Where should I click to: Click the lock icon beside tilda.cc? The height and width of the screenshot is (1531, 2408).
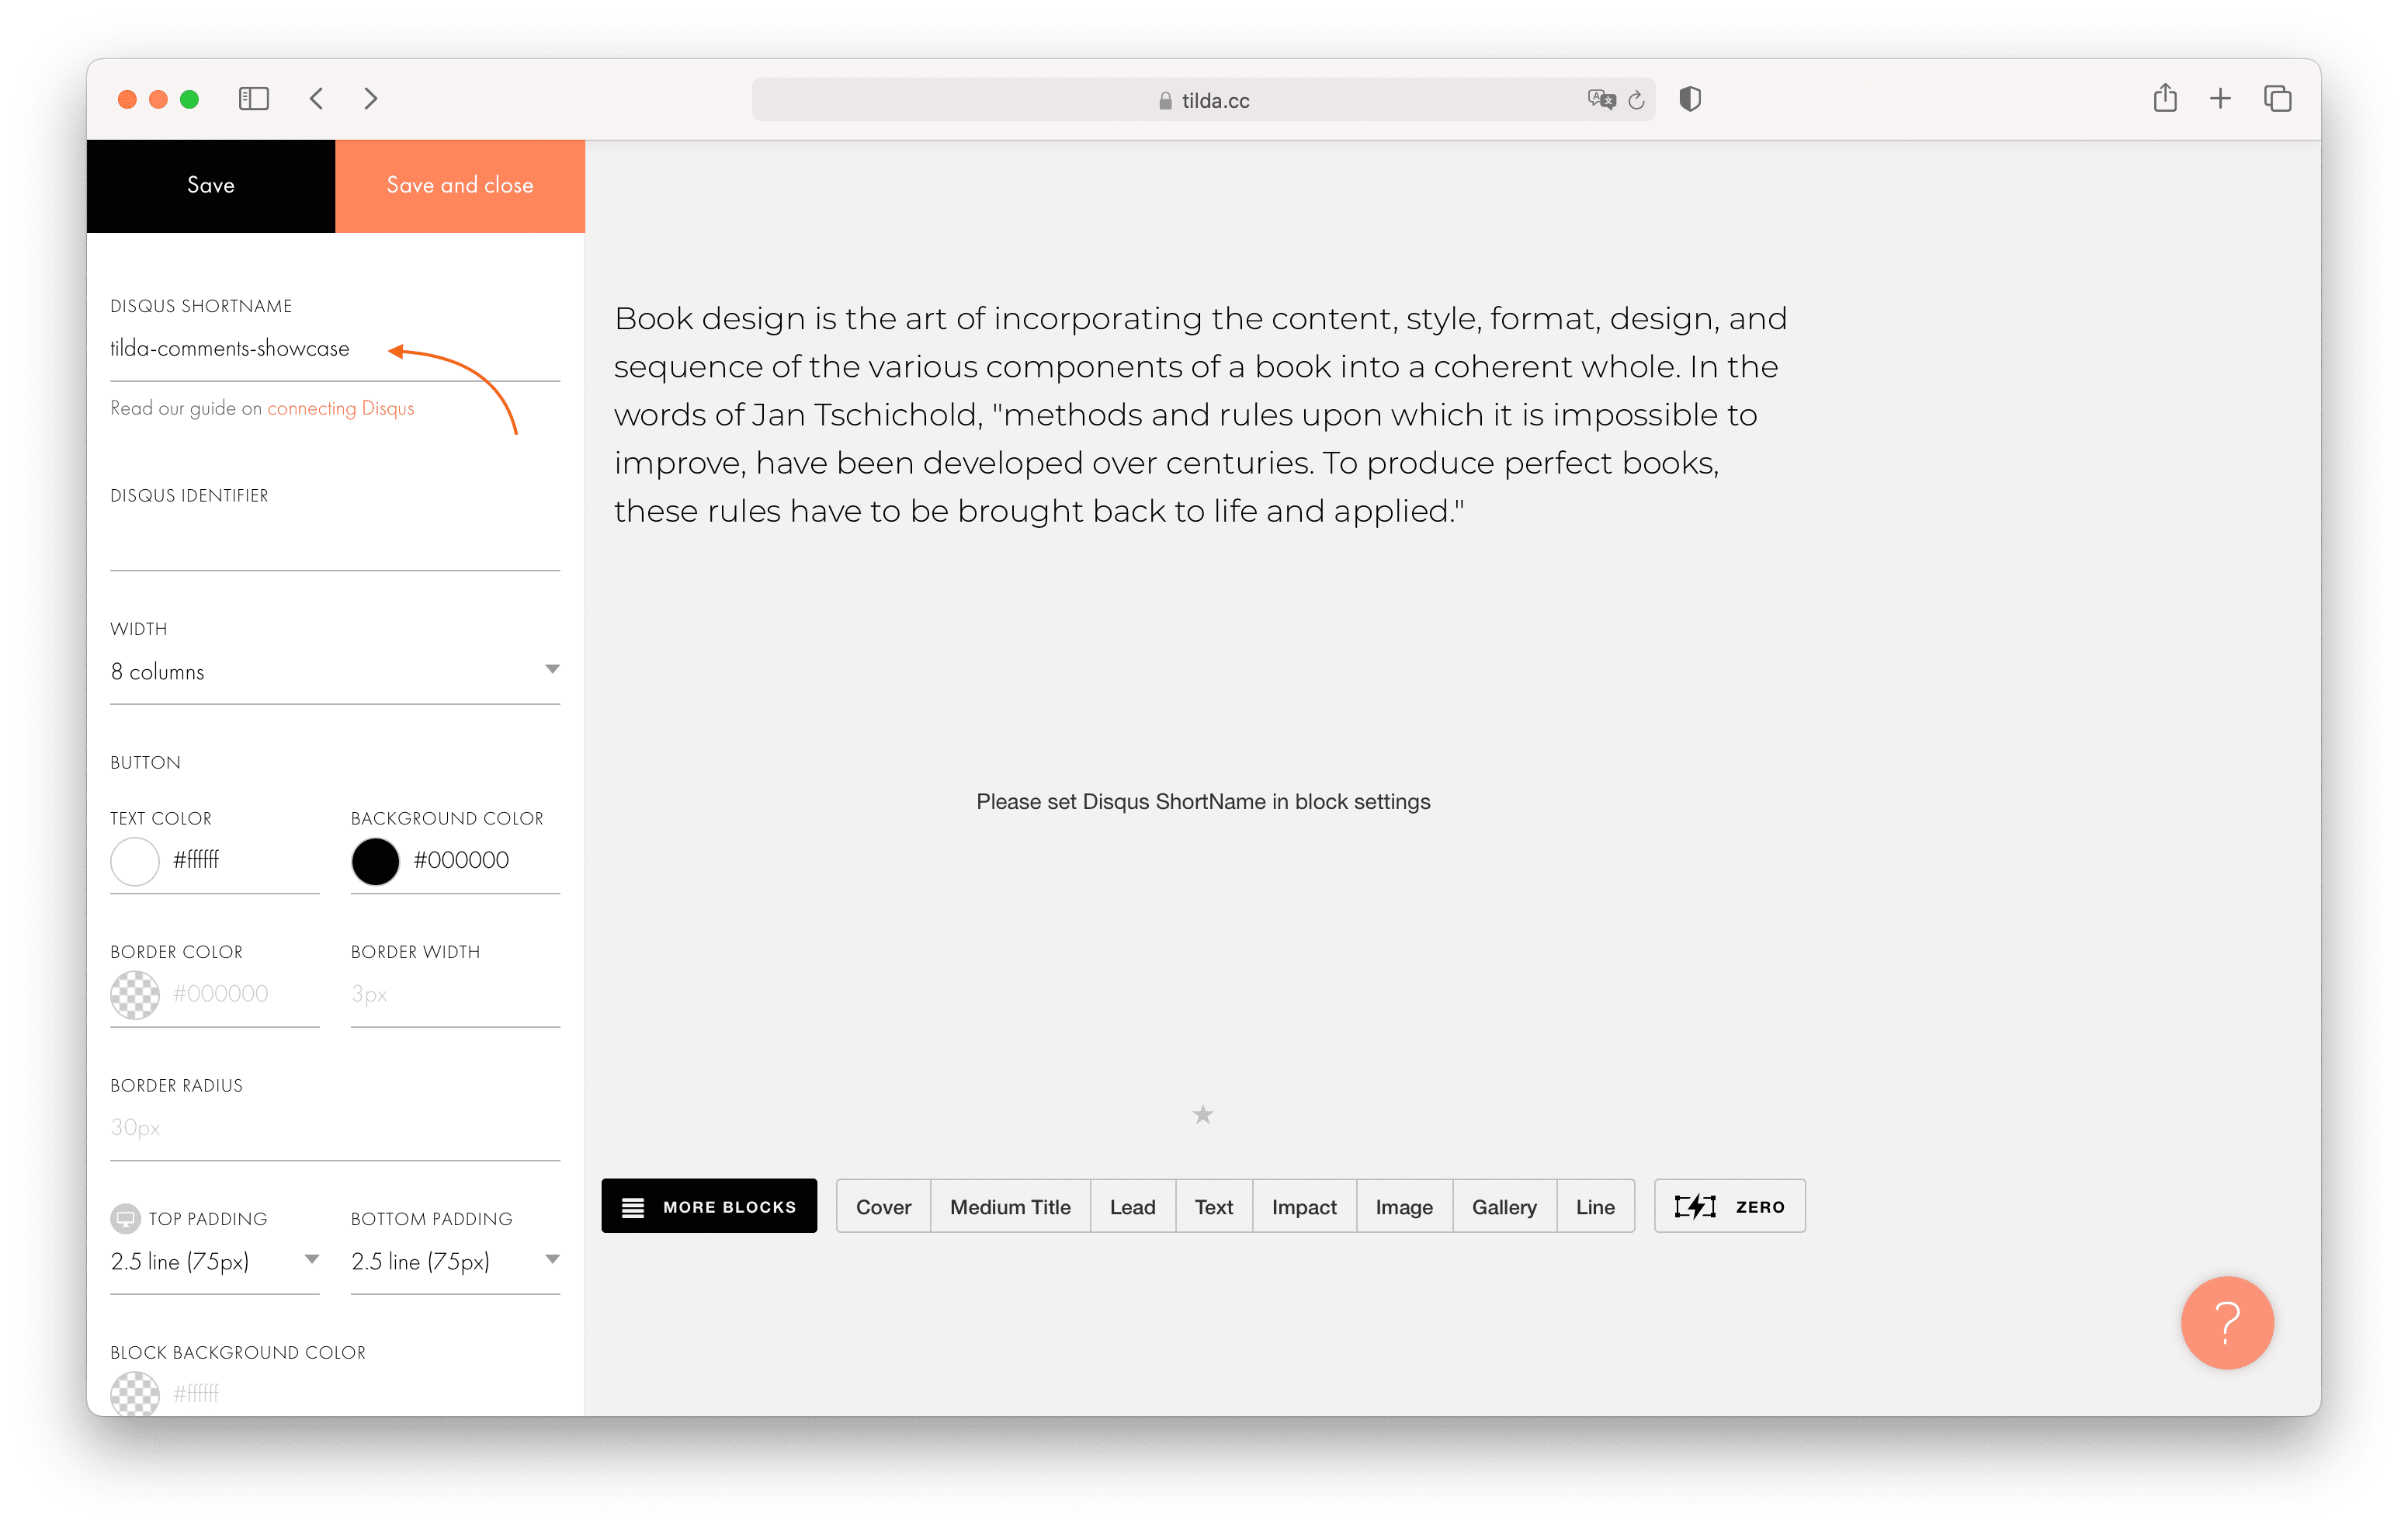[1165, 101]
